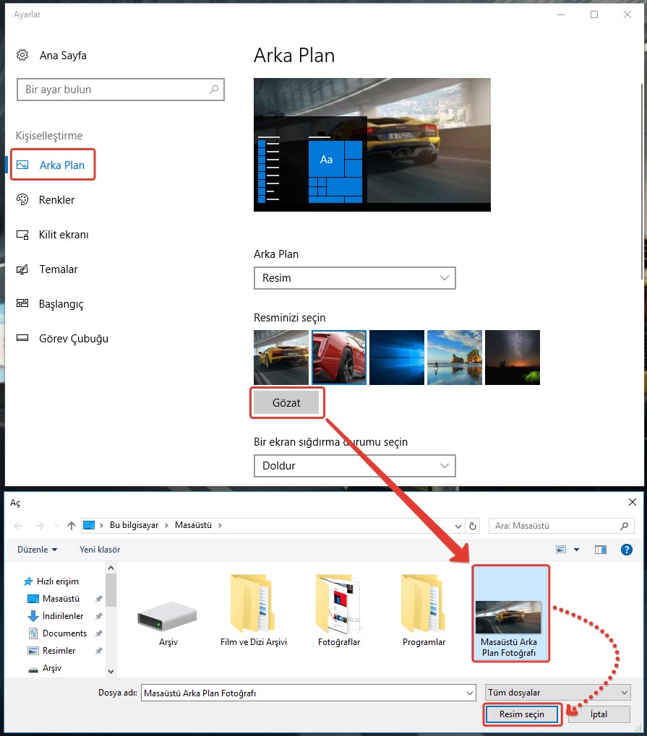Toggle the preview pane icon
This screenshot has height=736, width=647.
tap(600, 550)
